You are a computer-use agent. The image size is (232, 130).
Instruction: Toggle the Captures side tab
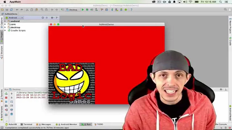coord(2,23)
